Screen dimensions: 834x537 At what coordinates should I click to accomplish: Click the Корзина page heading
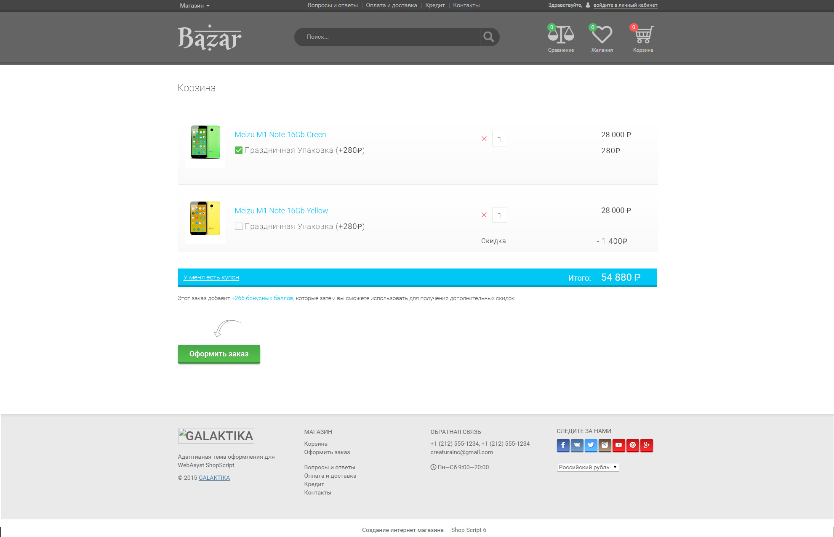coord(197,88)
